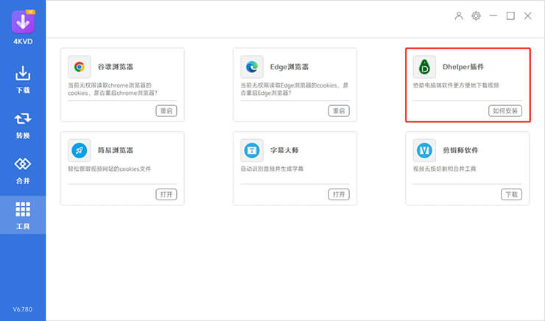Viewport: 545px width, 321px height.
Task: Click 打开 in the 简易浏览器 card
Action: [166, 194]
